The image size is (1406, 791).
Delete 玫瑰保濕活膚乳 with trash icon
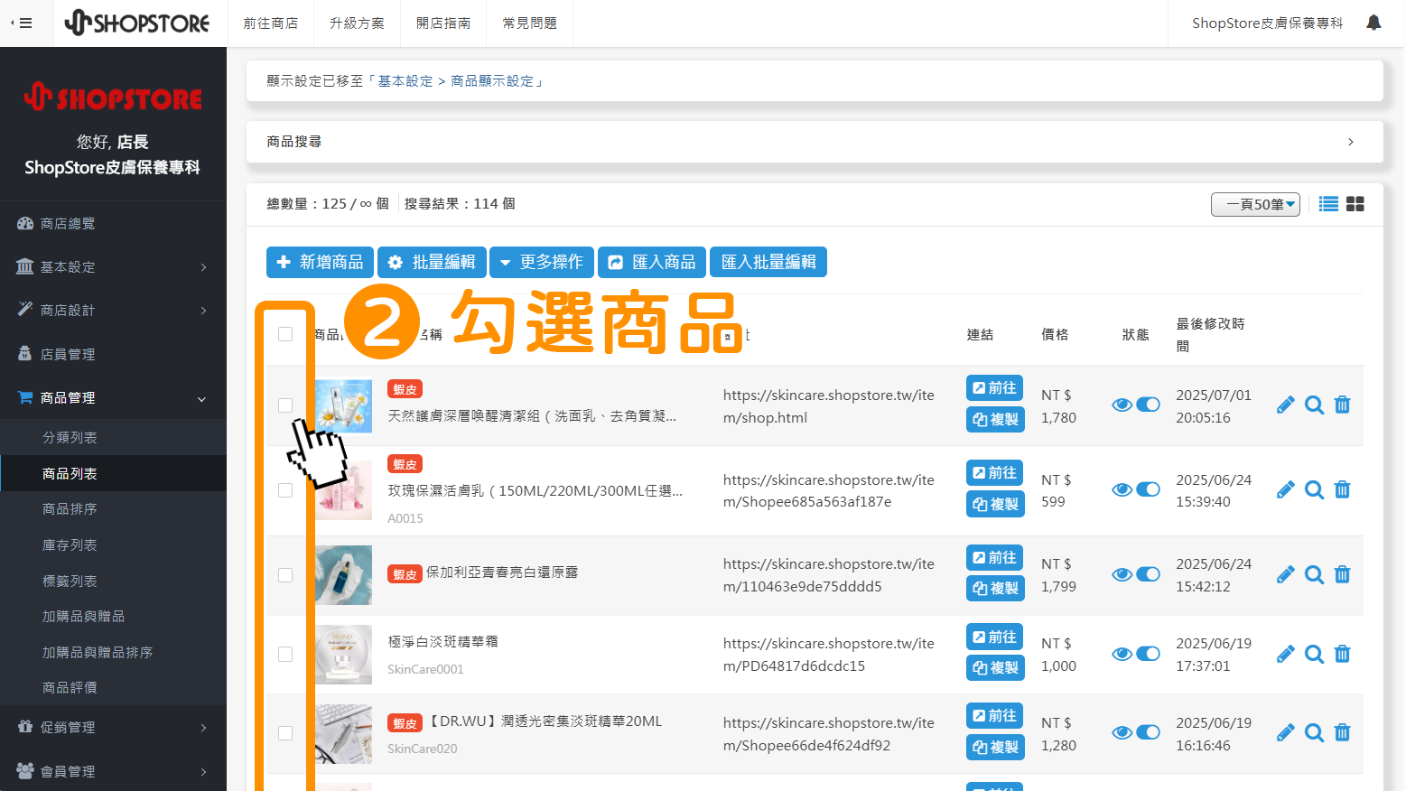(1343, 489)
